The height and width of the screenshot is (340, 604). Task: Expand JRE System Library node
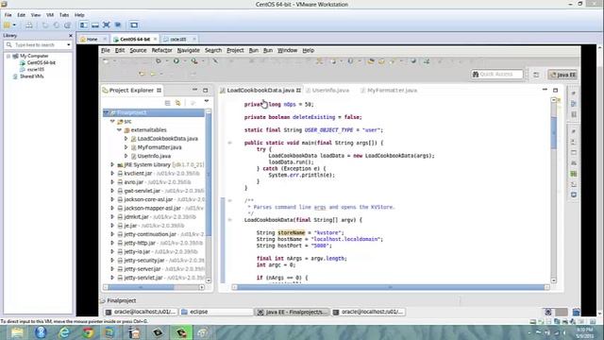pos(112,164)
